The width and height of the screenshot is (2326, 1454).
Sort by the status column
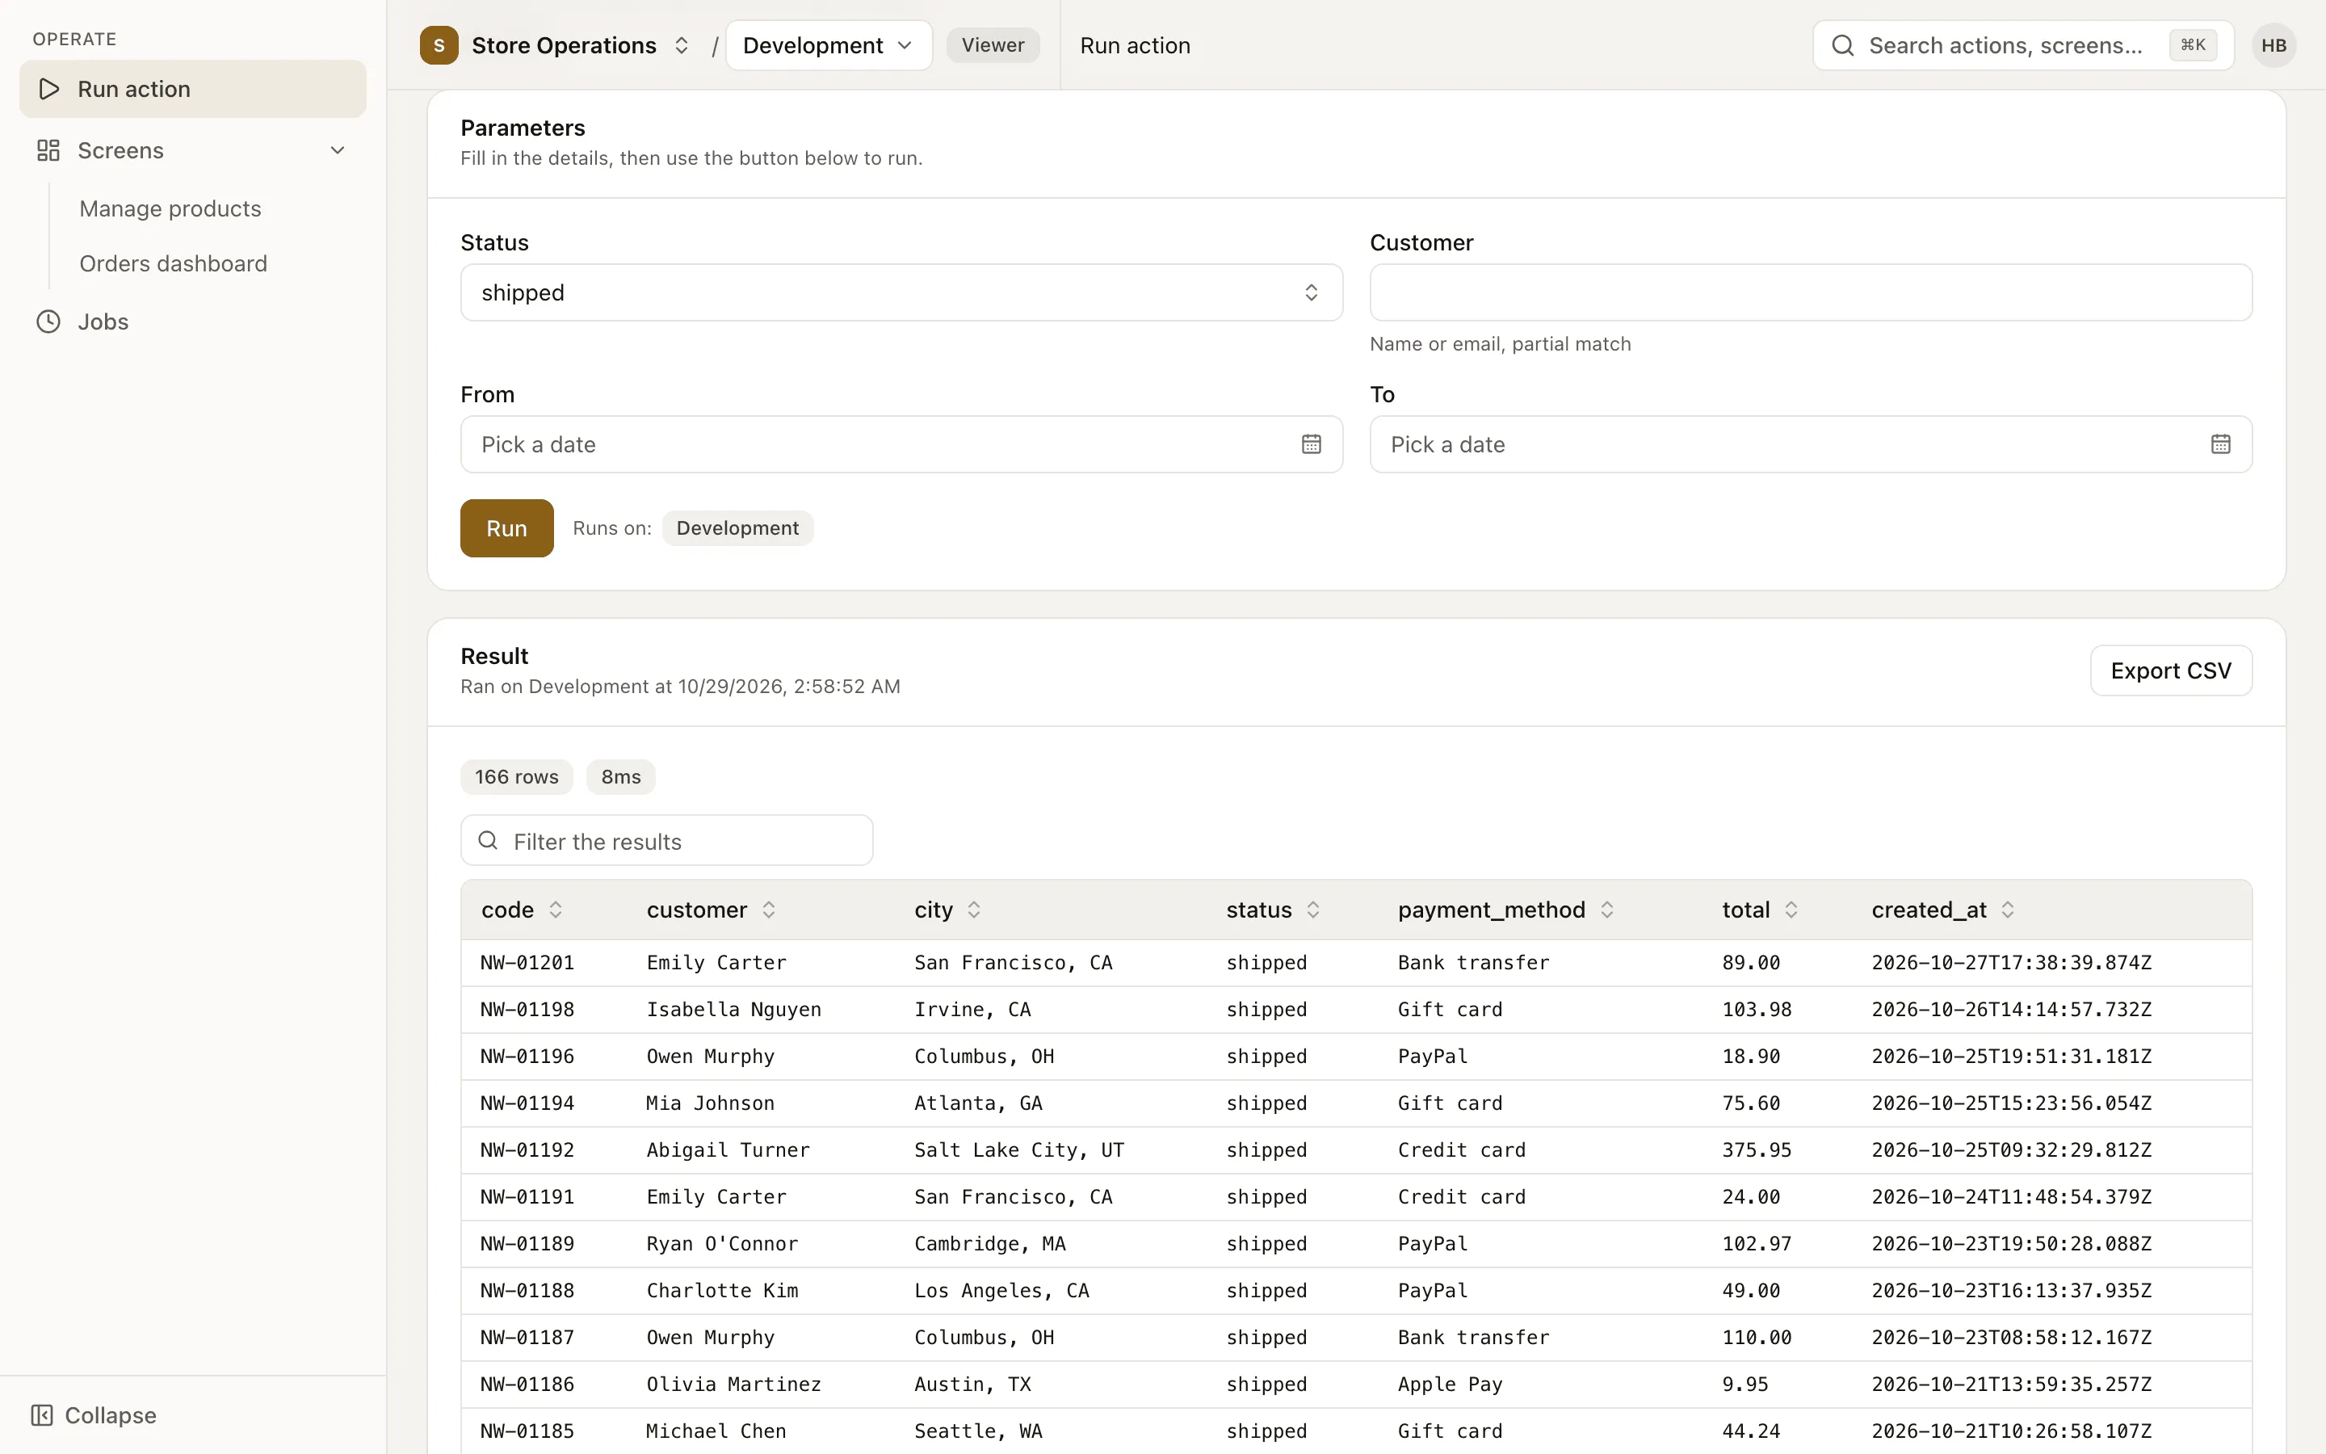(1273, 910)
